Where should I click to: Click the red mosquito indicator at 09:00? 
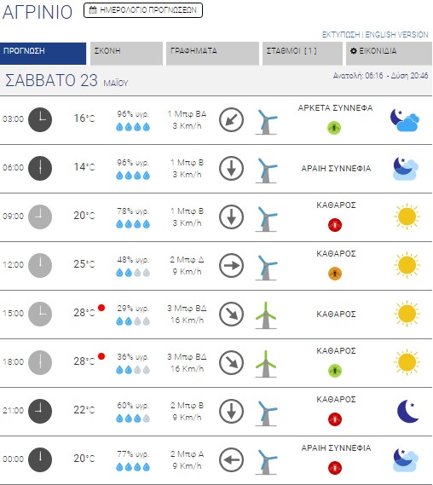pos(335,225)
